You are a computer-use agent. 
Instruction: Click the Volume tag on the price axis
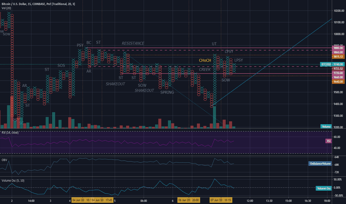click(326, 126)
